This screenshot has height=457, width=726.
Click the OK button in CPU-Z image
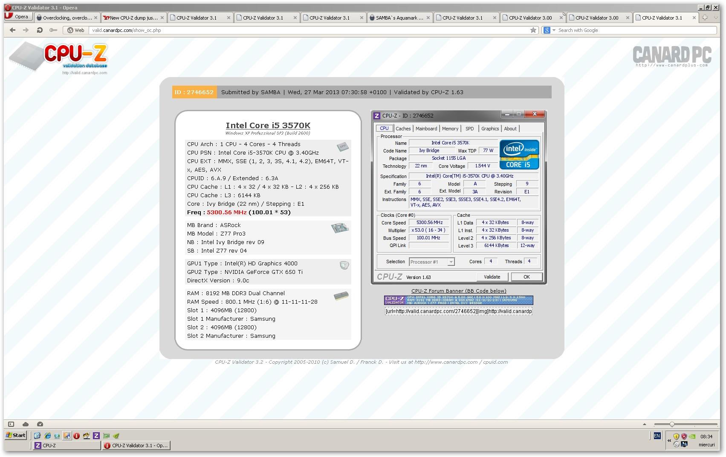click(x=526, y=277)
